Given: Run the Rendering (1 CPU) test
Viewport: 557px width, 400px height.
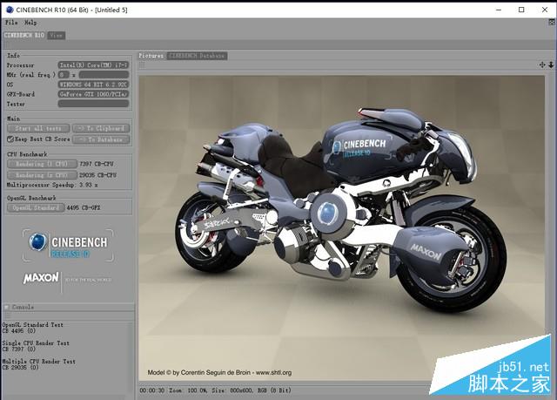Looking at the screenshot, I should (42, 164).
